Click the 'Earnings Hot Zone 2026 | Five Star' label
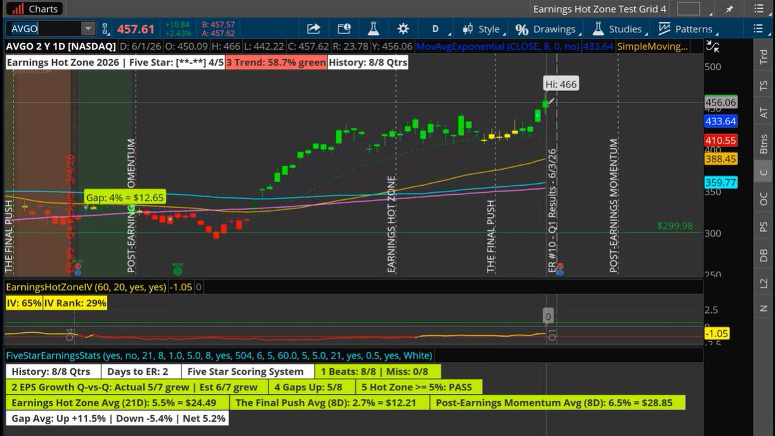Image resolution: width=775 pixels, height=436 pixels. [x=115, y=63]
